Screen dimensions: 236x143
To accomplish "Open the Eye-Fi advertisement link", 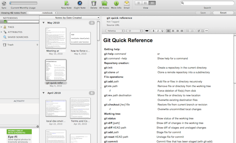I will tap(19, 136).
